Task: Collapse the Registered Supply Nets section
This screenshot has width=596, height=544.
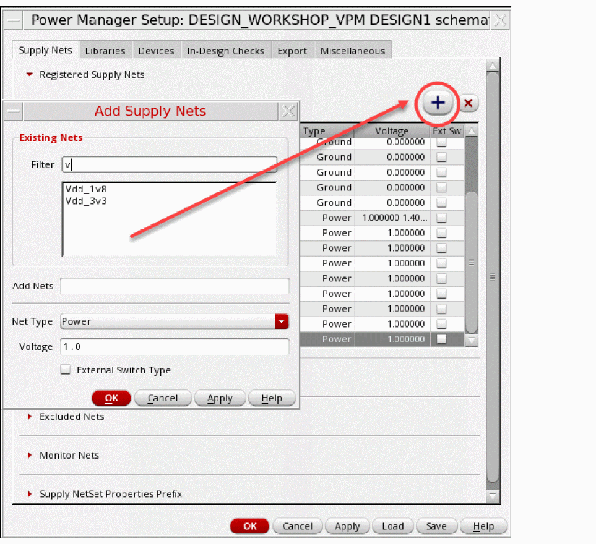Action: [30, 75]
